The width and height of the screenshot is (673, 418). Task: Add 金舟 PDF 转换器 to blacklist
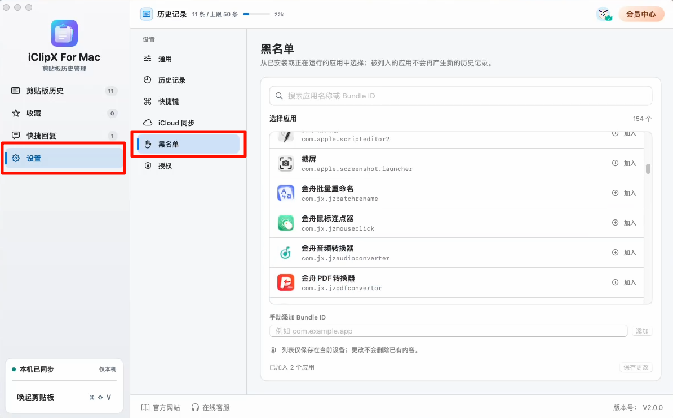(x=624, y=282)
